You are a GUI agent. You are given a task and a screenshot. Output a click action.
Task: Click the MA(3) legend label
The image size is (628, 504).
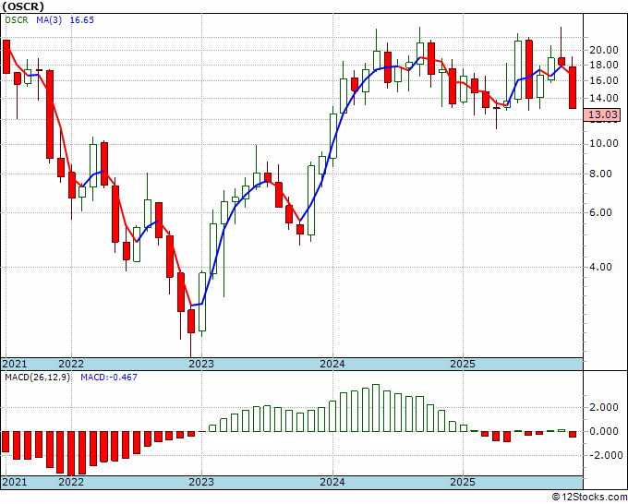(49, 20)
